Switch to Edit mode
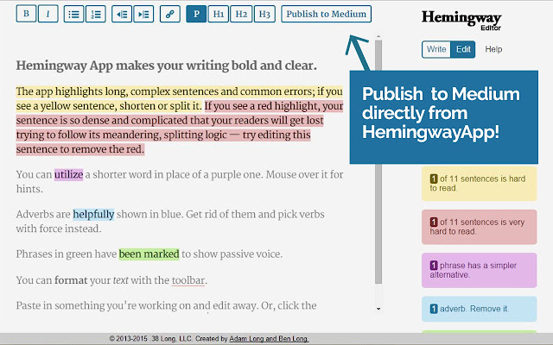This screenshot has width=553, height=345. click(x=463, y=49)
